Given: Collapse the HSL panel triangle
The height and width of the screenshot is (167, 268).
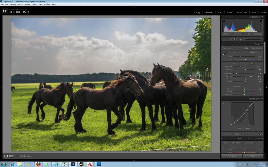Looking at the screenshot, I should click(x=262, y=139).
